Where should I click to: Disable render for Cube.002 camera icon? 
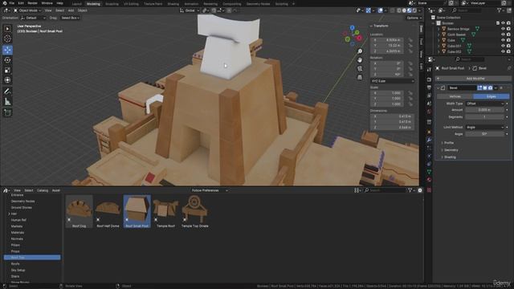point(508,51)
